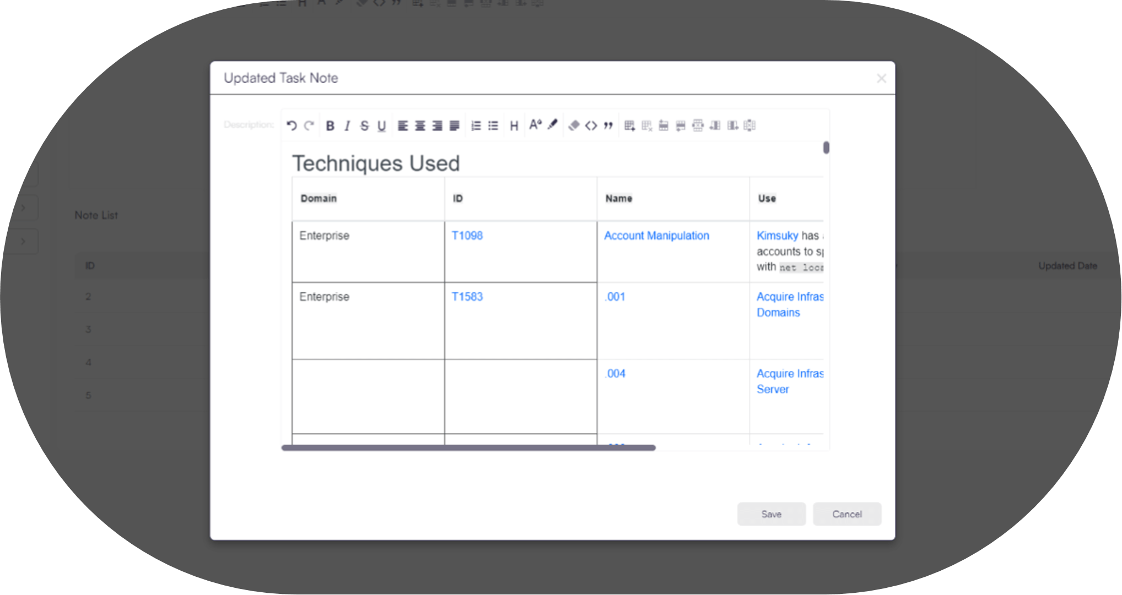The height and width of the screenshot is (595, 1122).
Task: Open the heading style tool
Action: click(514, 125)
